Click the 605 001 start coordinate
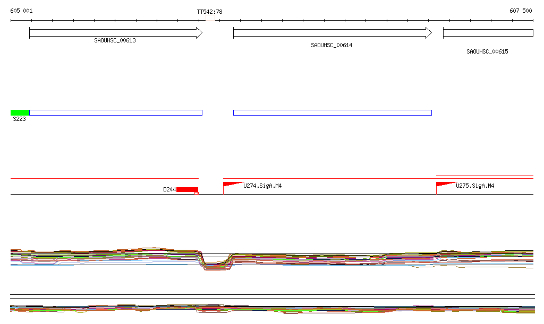The width and height of the screenshot is (544, 324). pyautogui.click(x=21, y=11)
